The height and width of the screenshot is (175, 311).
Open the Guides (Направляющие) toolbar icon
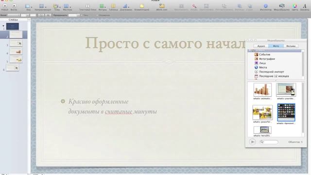41,6
